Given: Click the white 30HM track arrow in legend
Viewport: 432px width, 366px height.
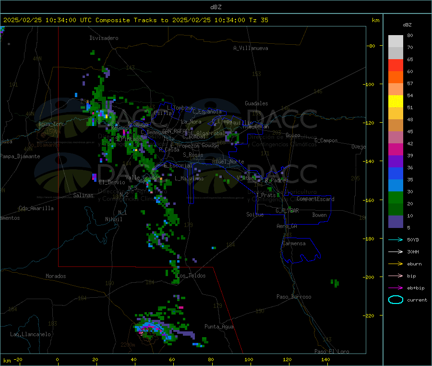Looking at the screenshot, I should click(x=396, y=252).
